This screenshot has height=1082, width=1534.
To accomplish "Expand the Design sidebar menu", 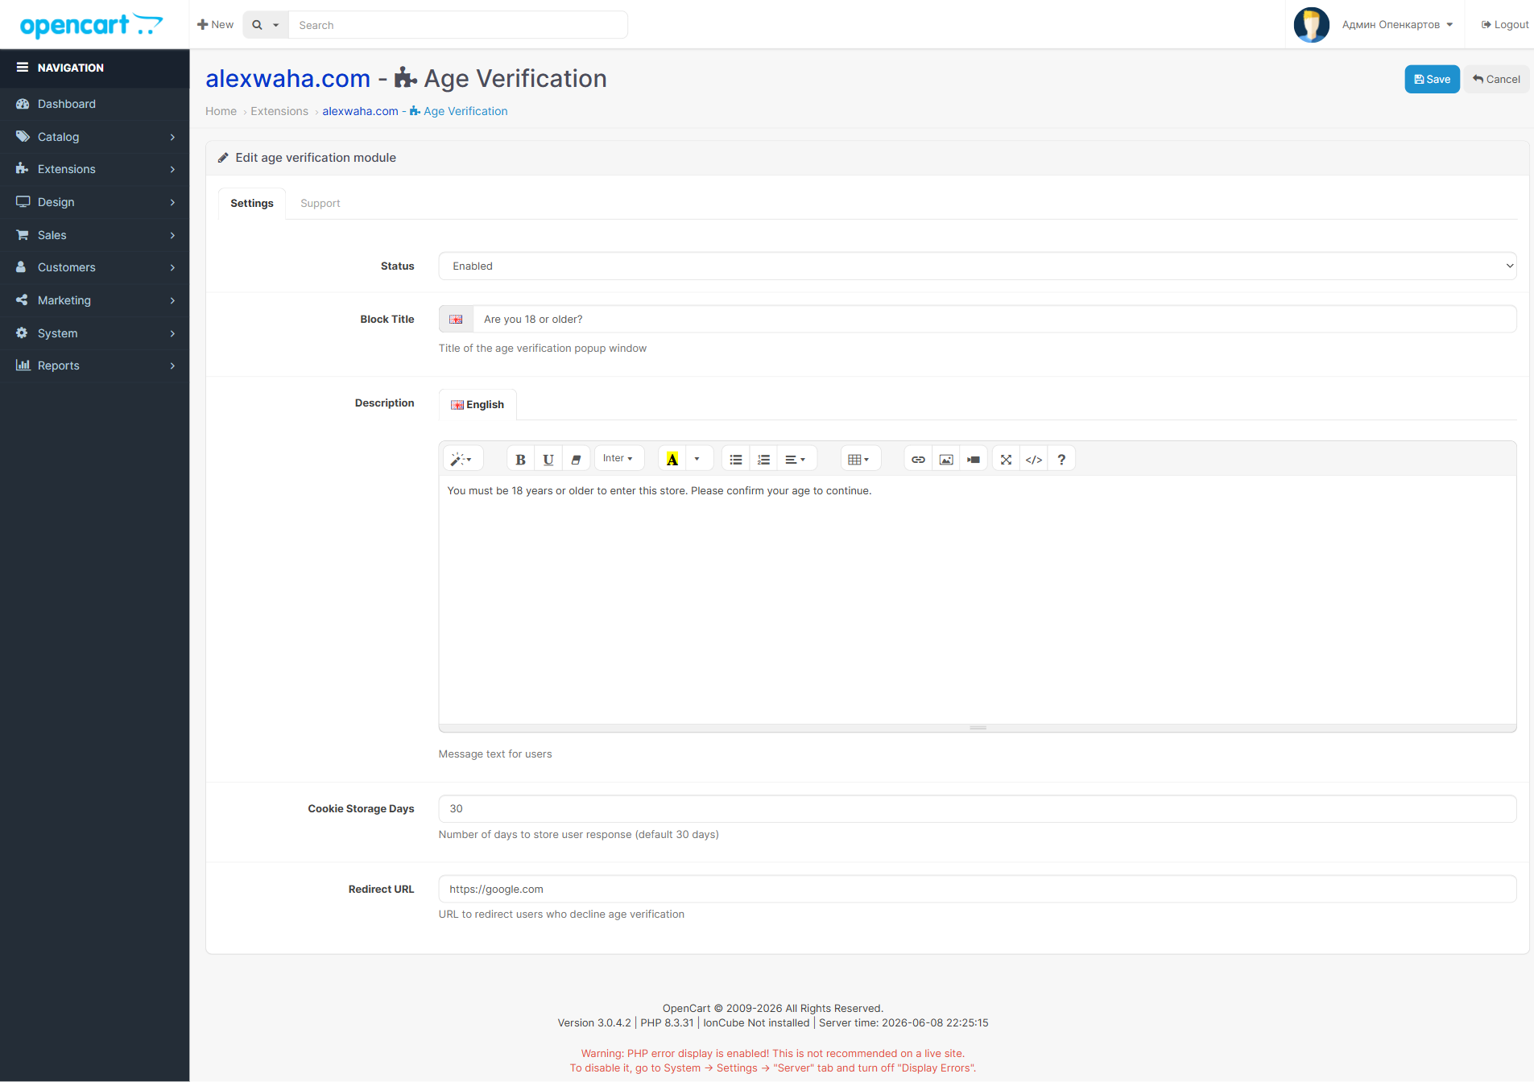I will [x=95, y=202].
